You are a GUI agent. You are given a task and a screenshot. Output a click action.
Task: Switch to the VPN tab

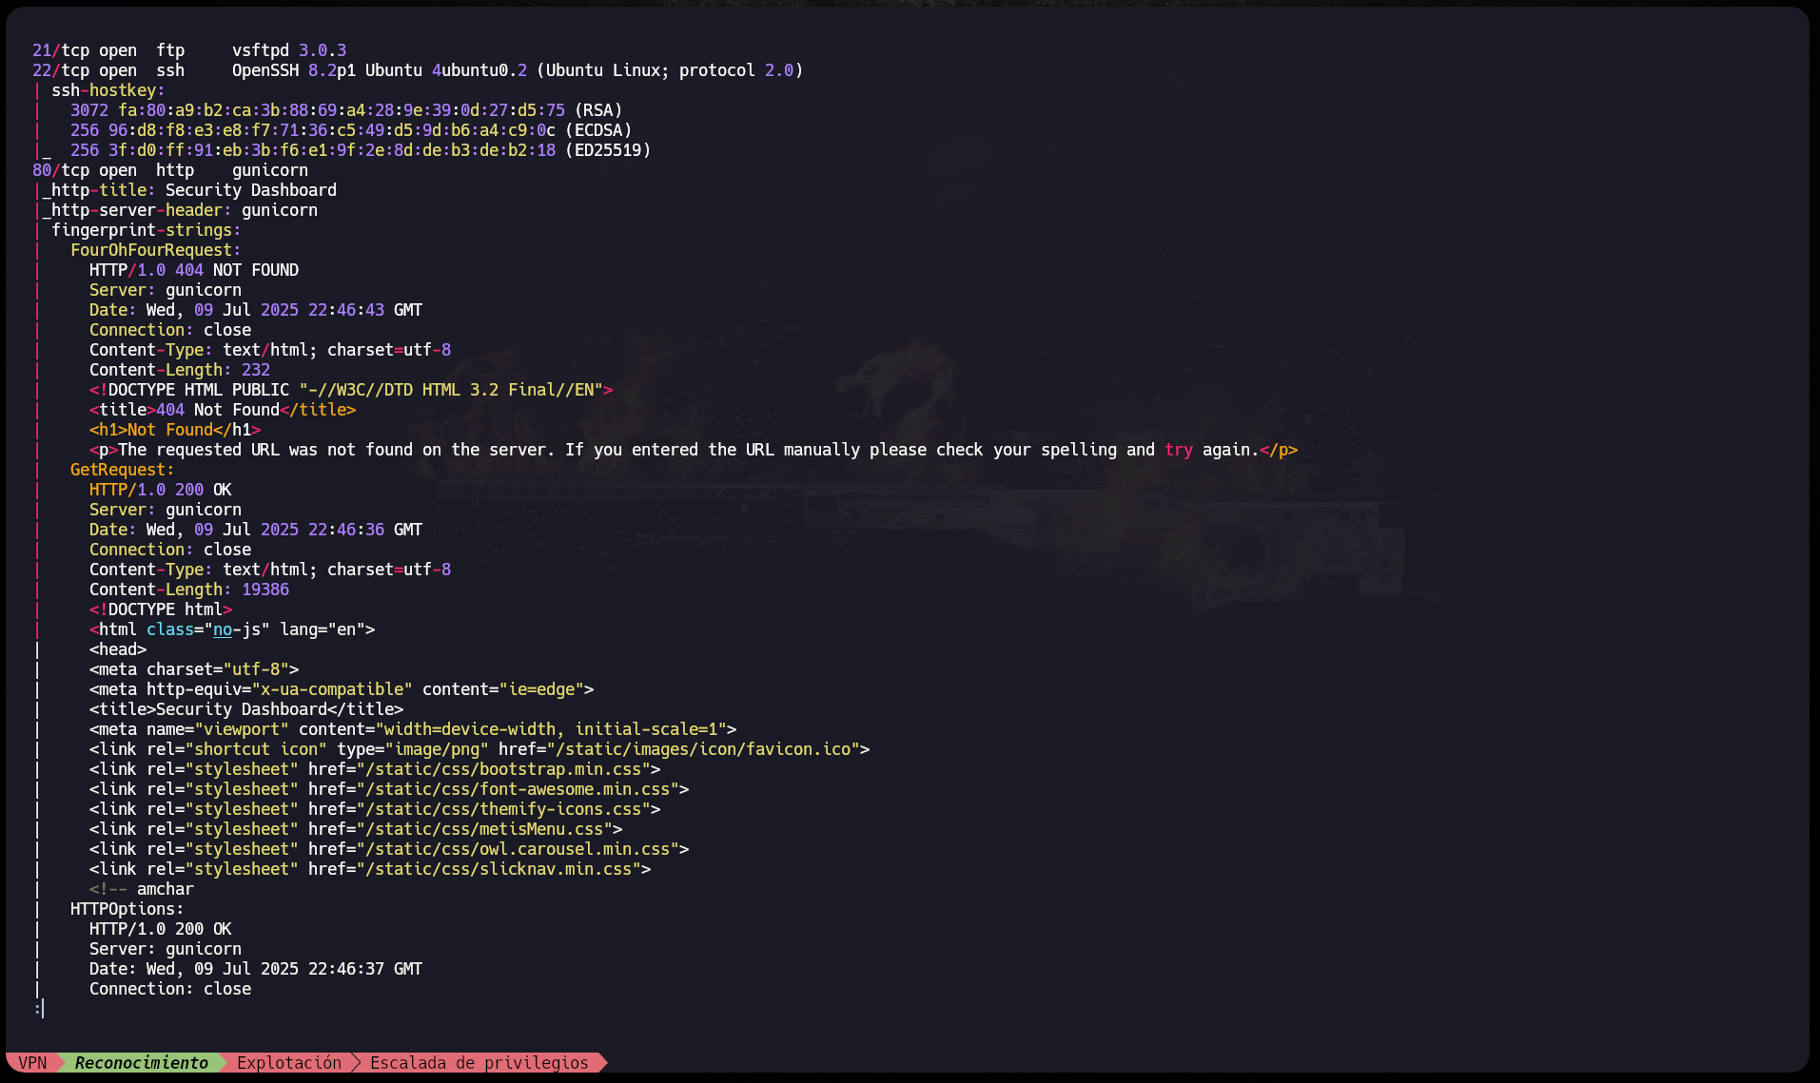32,1062
